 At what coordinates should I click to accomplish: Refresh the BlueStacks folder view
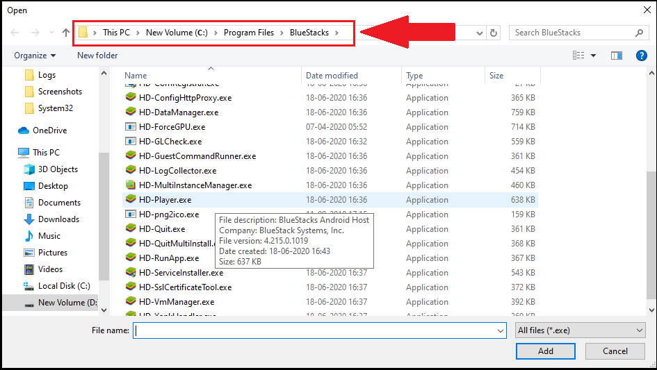click(494, 33)
